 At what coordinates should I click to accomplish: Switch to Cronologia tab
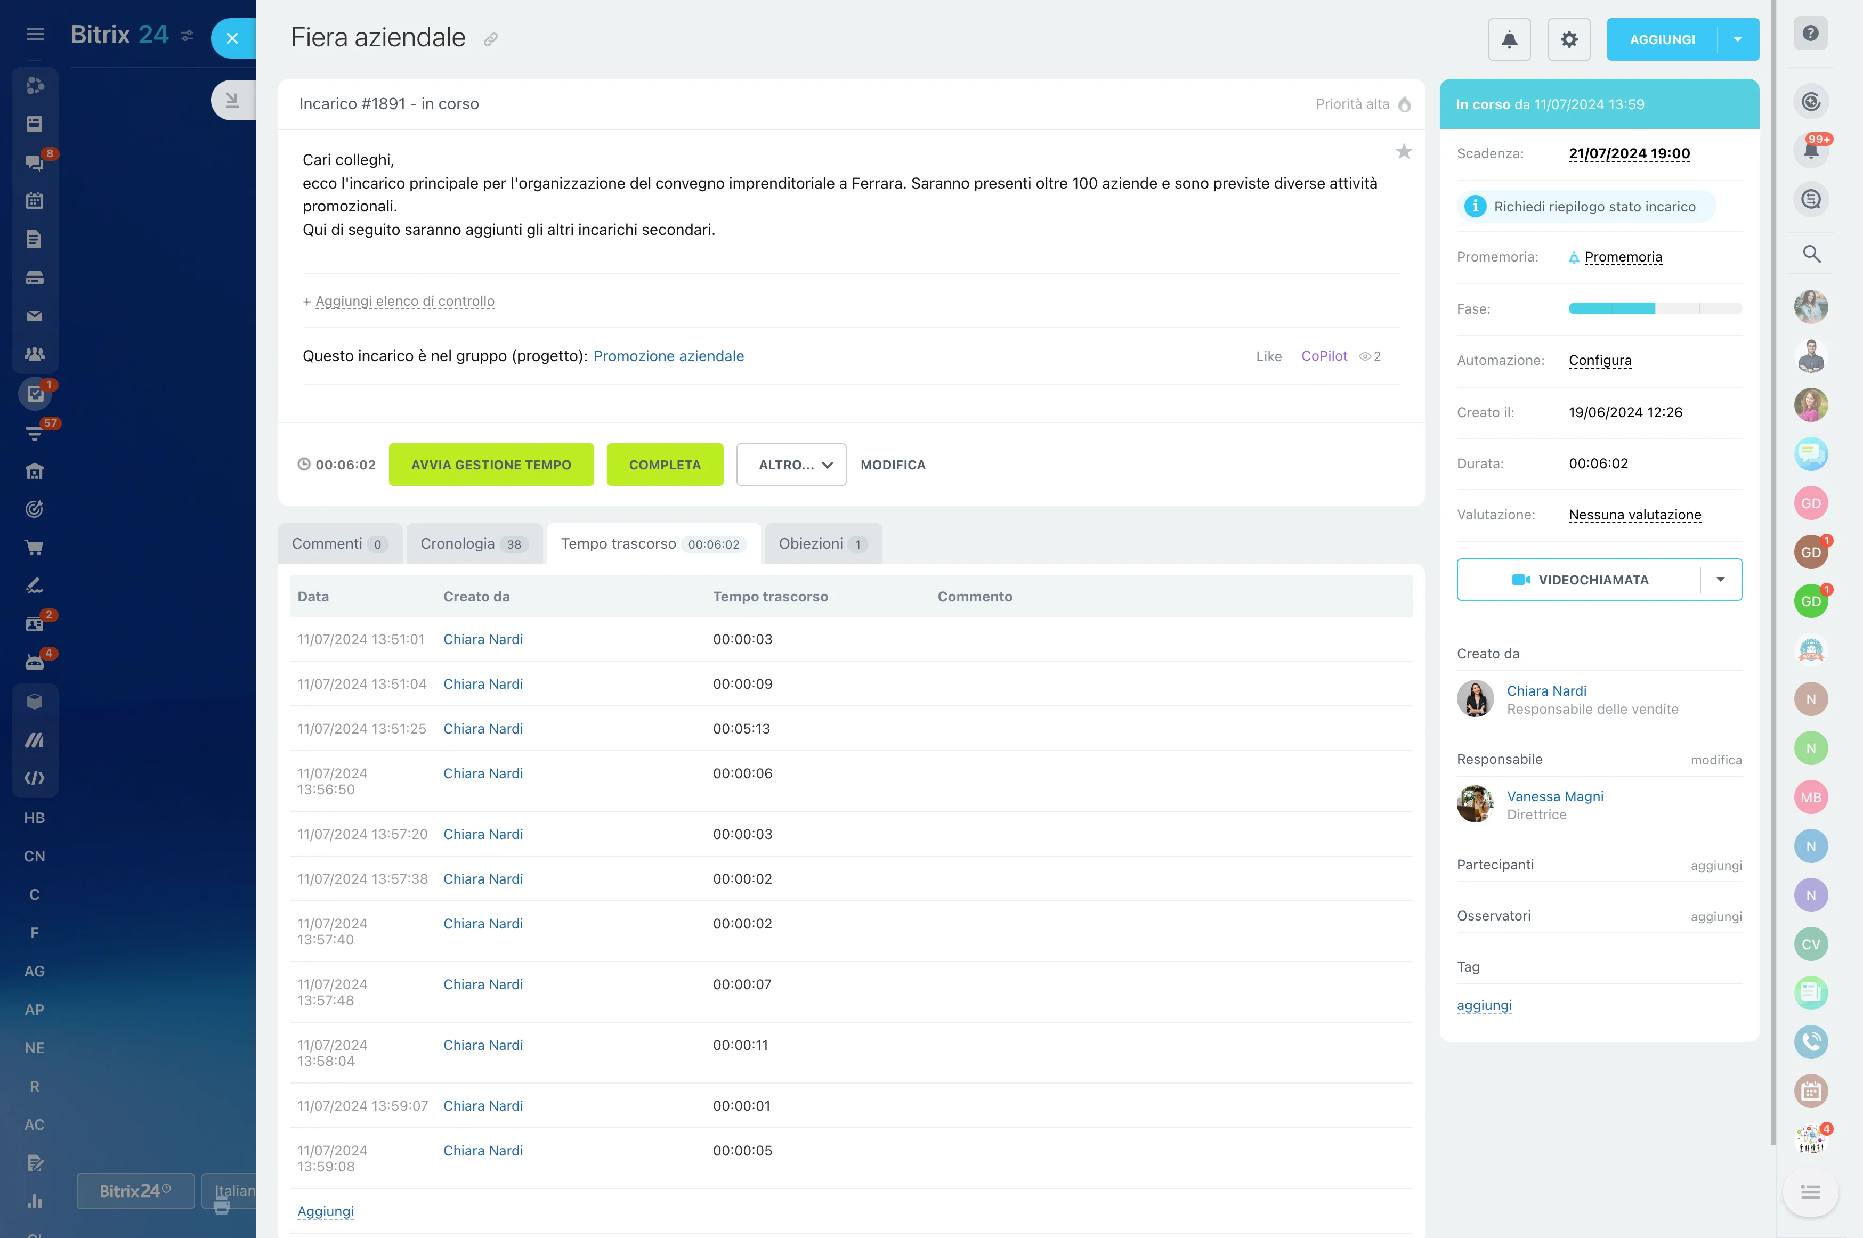click(x=474, y=543)
